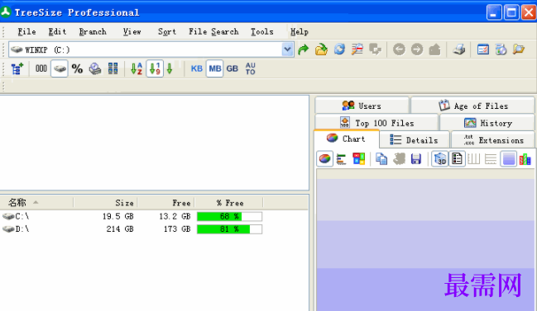Select the C:\ drive row

154,216
